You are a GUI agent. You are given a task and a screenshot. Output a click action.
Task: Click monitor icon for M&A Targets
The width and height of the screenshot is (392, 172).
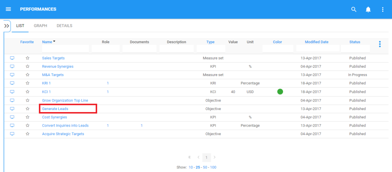click(x=12, y=75)
